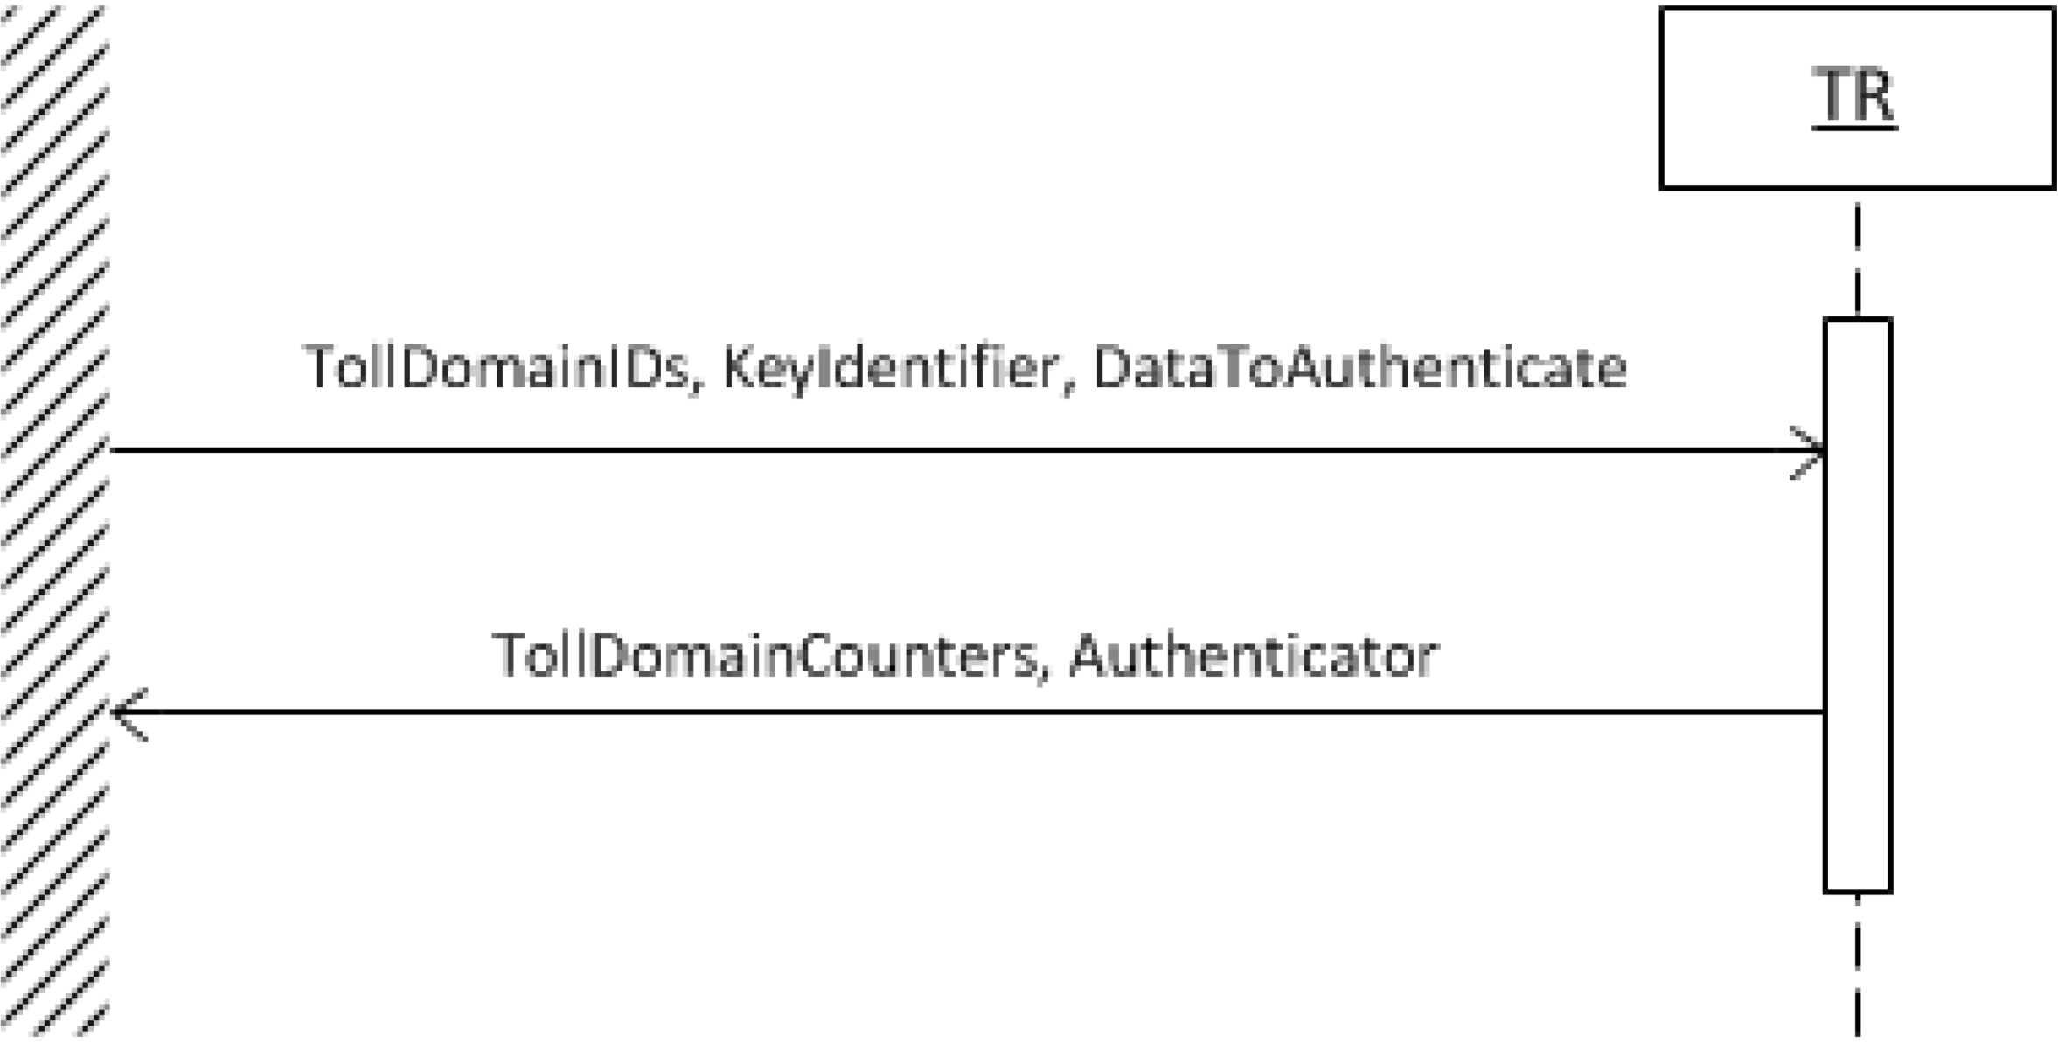Select the response message arrow line
Screen dimensions: 2058x1043
click(x=967, y=713)
